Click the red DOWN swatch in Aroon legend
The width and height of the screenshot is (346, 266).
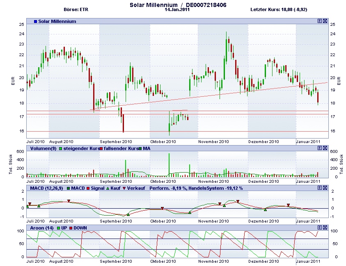coord(71,228)
